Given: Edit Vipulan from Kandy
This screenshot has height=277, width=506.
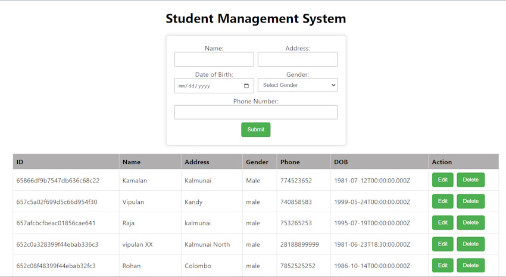Looking at the screenshot, I should [x=443, y=202].
